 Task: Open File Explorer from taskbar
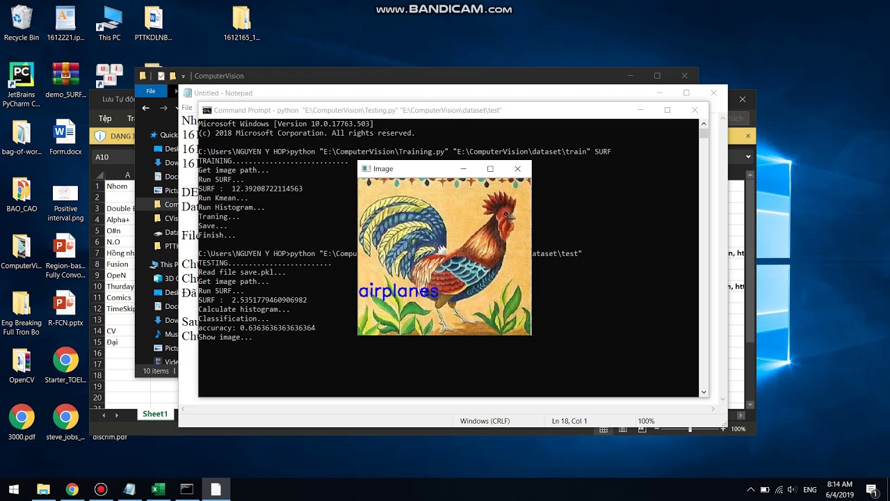point(43,489)
